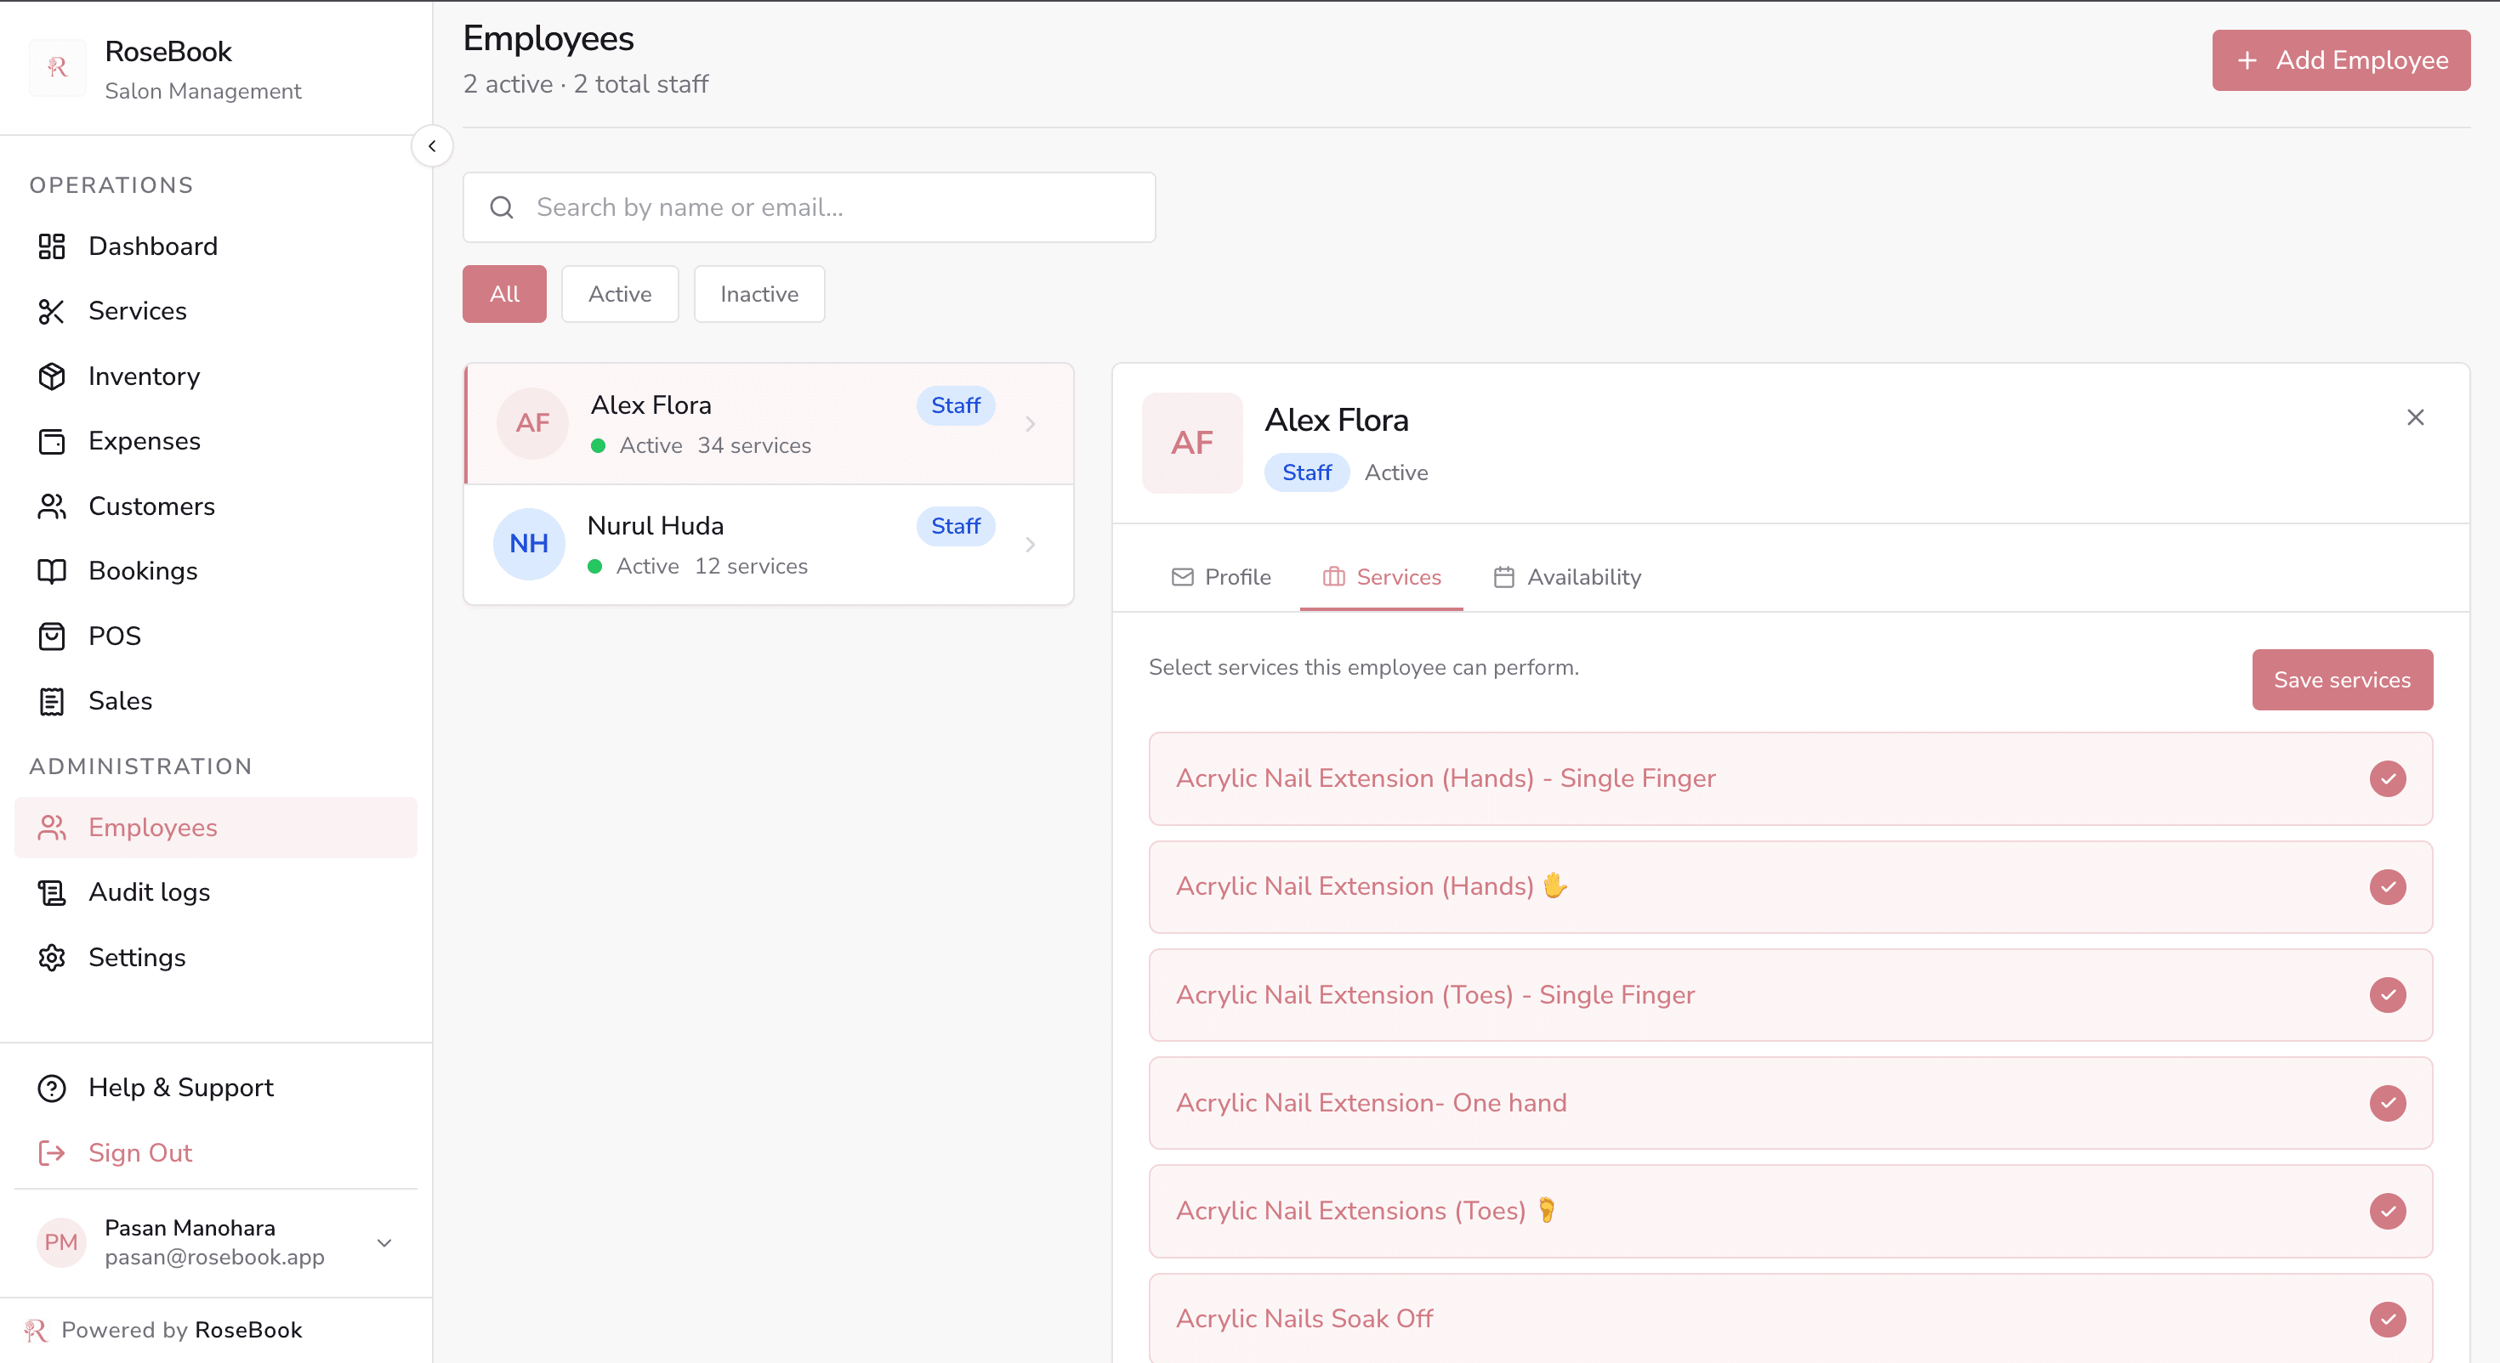The width and height of the screenshot is (2500, 1363).
Task: Click Powered by RoseBook link
Action: pyautogui.click(x=163, y=1330)
